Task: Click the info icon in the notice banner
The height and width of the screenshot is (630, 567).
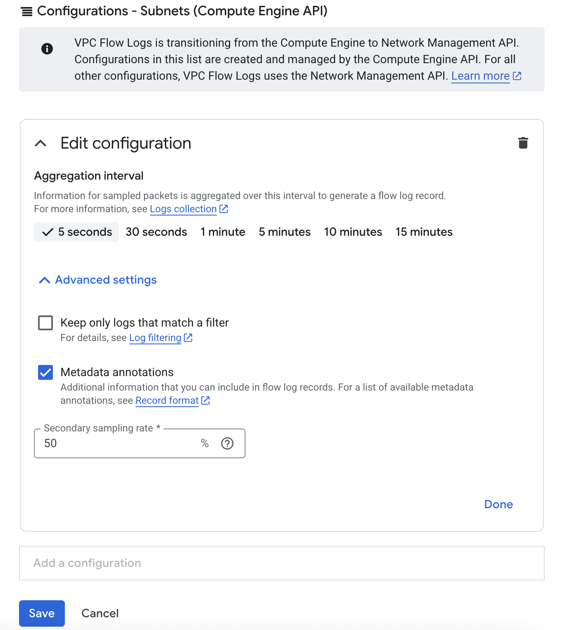Action: [47, 48]
